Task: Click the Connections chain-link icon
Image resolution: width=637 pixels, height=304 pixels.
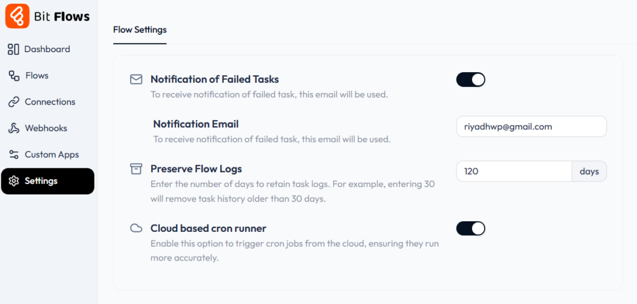Action: coord(13,102)
